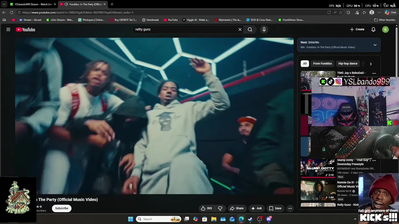Open the Relly Gunz recommended video title

348,205
